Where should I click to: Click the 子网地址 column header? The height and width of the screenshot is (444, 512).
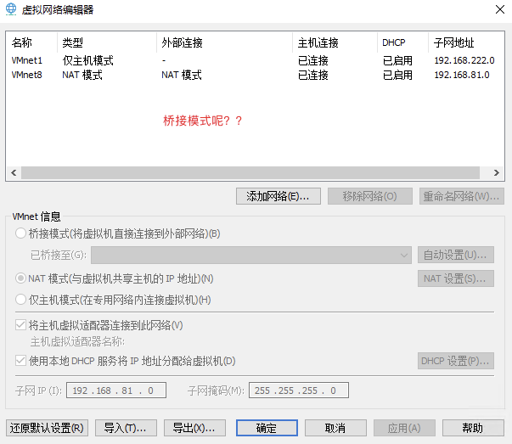coord(466,42)
